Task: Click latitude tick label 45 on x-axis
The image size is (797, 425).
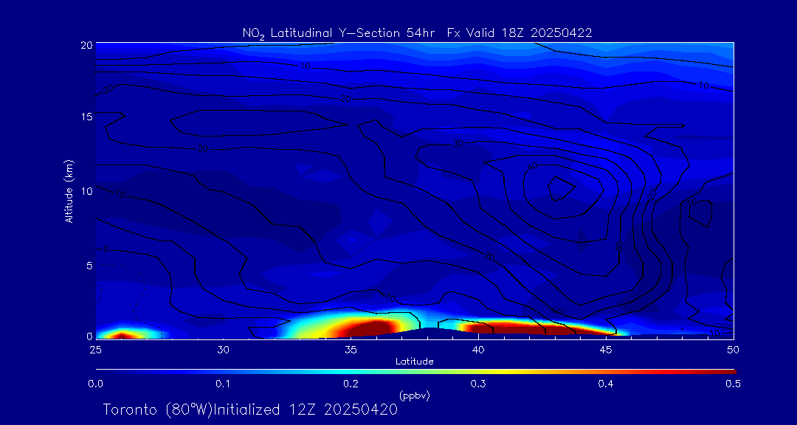Action: pos(606,348)
